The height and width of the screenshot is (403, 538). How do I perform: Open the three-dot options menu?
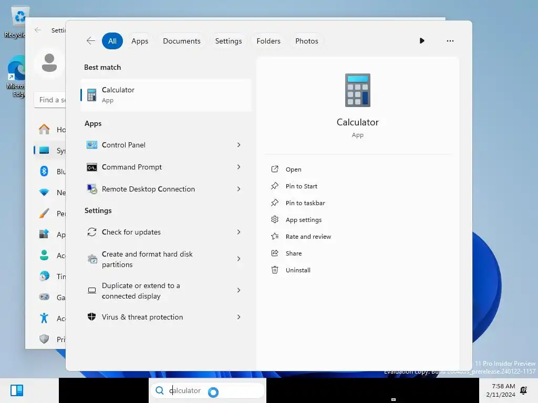click(450, 41)
